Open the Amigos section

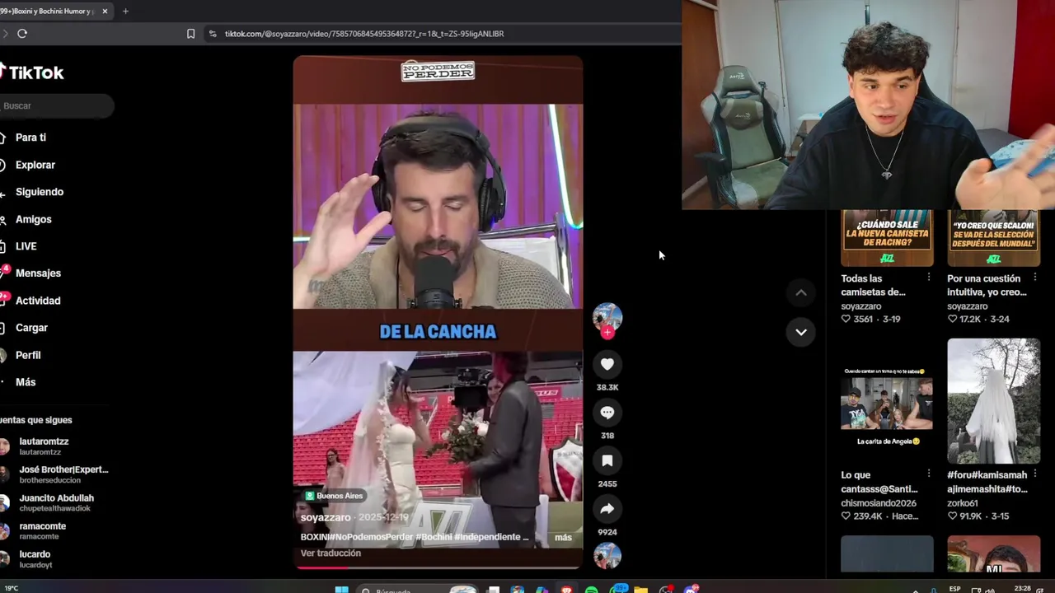coord(33,219)
